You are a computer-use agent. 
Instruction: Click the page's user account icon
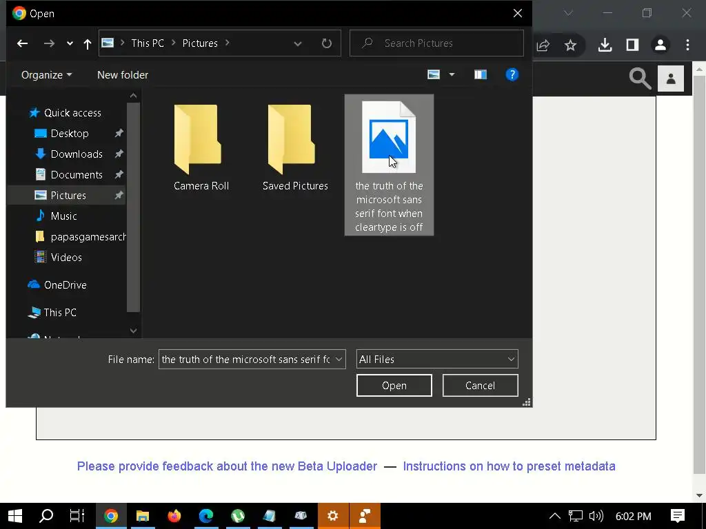coord(671,79)
